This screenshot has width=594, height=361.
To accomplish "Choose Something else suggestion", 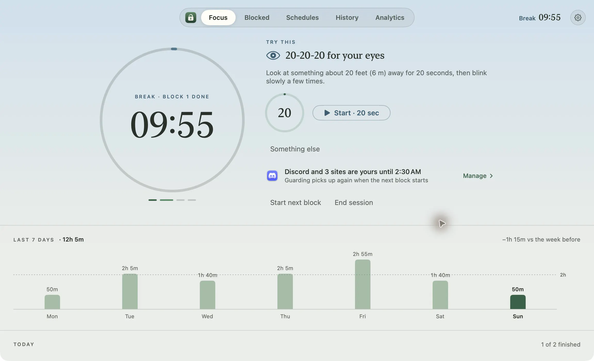I will point(295,149).
